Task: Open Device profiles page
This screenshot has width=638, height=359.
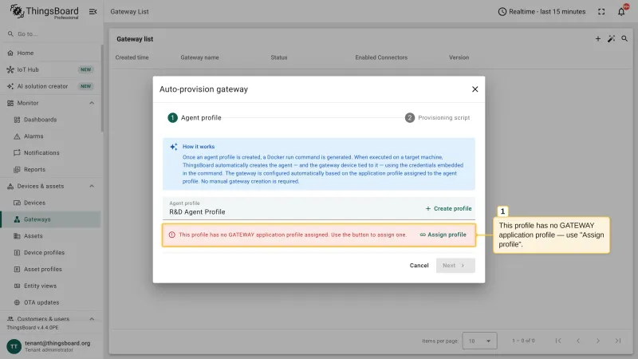Action: click(x=51, y=253)
